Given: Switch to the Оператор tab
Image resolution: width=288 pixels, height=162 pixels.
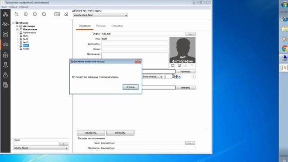Looking at the screenshot, I should (117, 26).
